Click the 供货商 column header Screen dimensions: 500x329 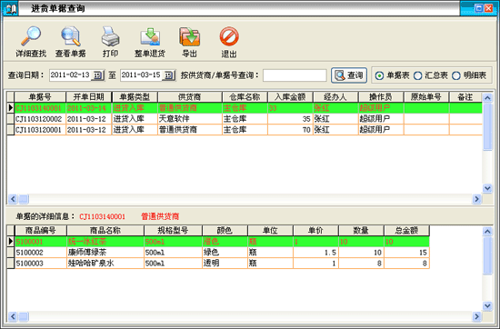[x=190, y=97]
